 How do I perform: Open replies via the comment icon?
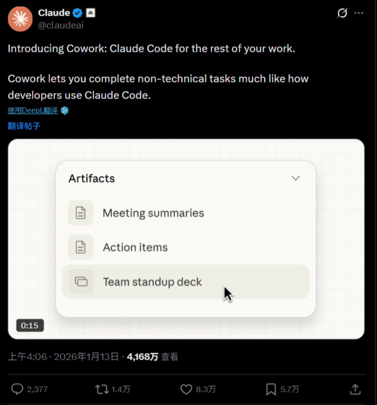[17, 389]
